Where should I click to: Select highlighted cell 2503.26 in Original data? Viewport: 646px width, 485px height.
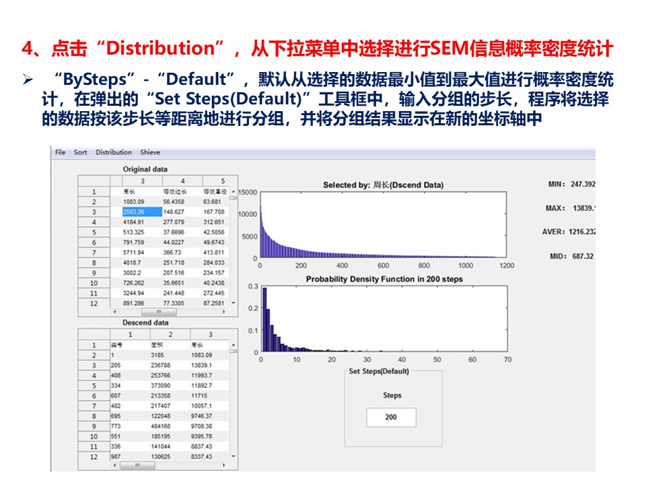tap(142, 212)
